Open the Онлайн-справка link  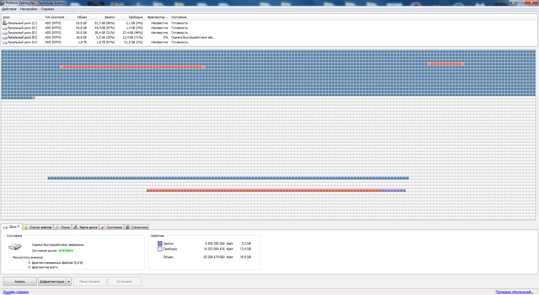[x=16, y=292]
